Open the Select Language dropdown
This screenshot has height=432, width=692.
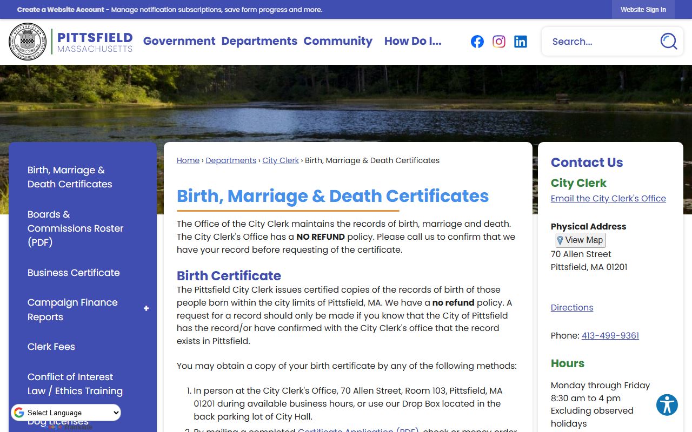(66, 413)
